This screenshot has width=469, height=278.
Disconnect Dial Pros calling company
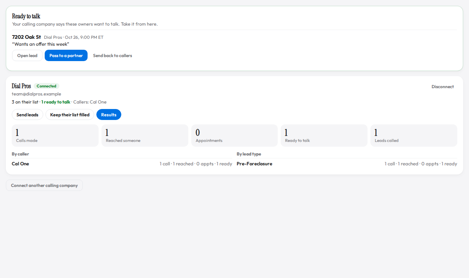point(443,87)
